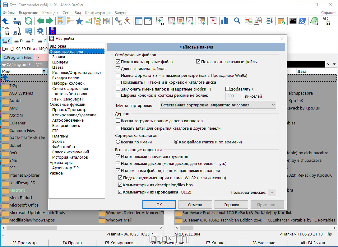This screenshot has width=338, height=247.
Task: Switch to detailed file list view icon
Action: [70, 21]
